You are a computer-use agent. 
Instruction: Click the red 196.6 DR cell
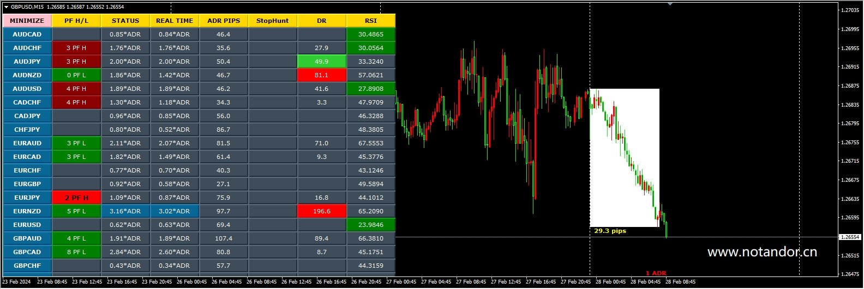pyautogui.click(x=322, y=211)
